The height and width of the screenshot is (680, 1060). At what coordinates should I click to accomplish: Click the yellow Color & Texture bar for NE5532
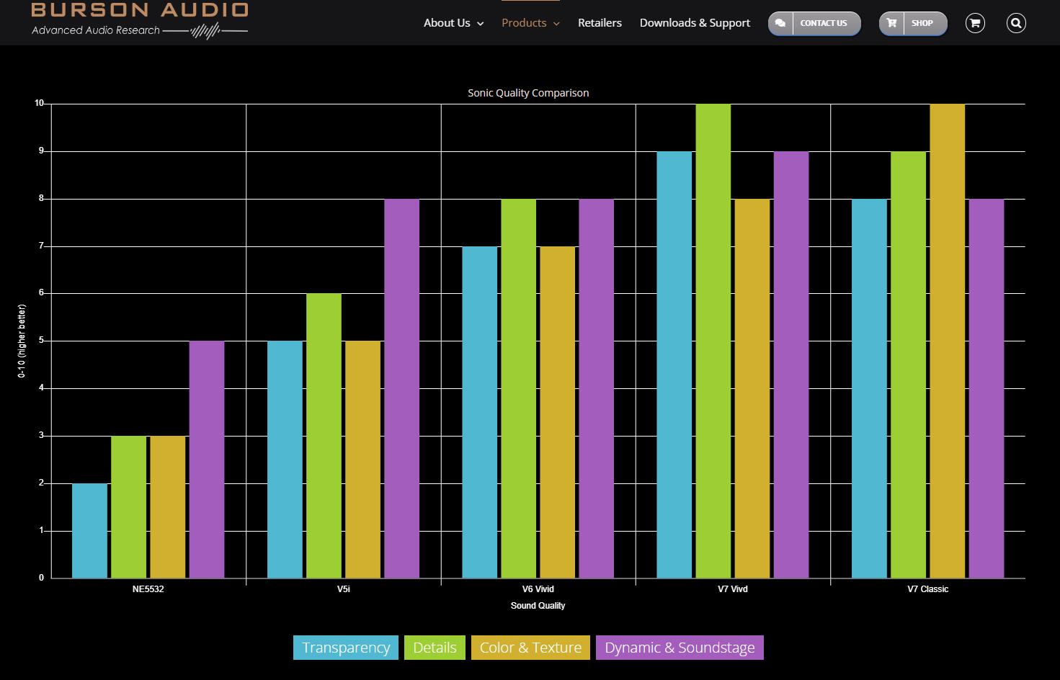tap(167, 507)
